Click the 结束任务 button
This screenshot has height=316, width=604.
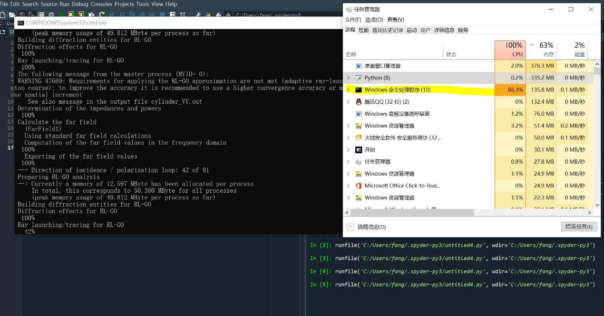(578, 227)
